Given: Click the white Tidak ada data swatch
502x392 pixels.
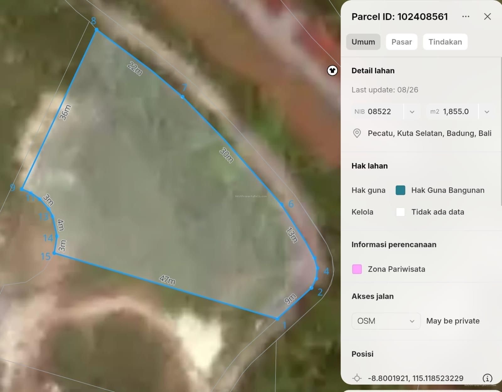Looking at the screenshot, I should (x=400, y=212).
